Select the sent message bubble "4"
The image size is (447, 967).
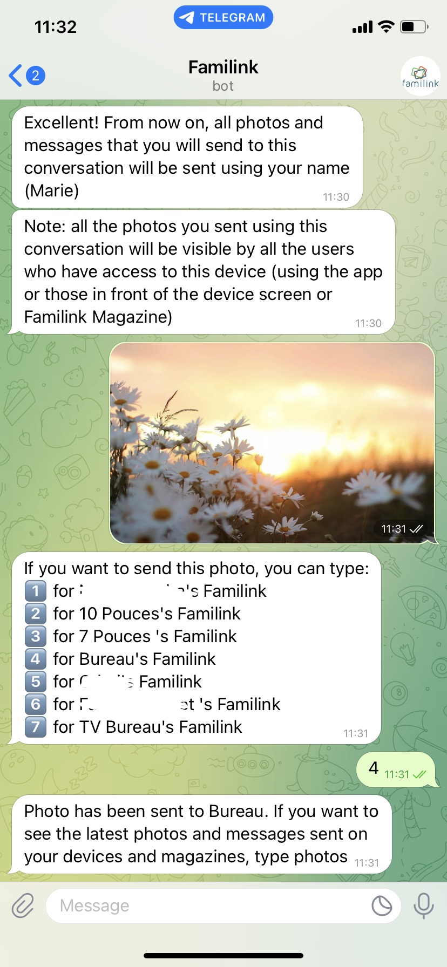(396, 769)
